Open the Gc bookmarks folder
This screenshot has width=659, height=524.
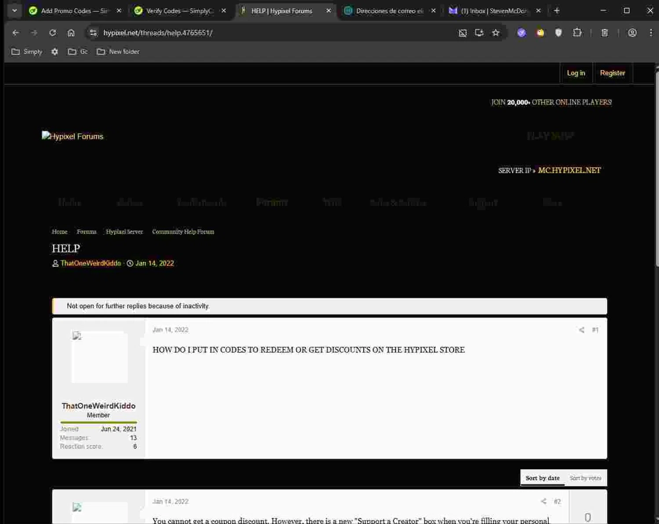pos(78,51)
